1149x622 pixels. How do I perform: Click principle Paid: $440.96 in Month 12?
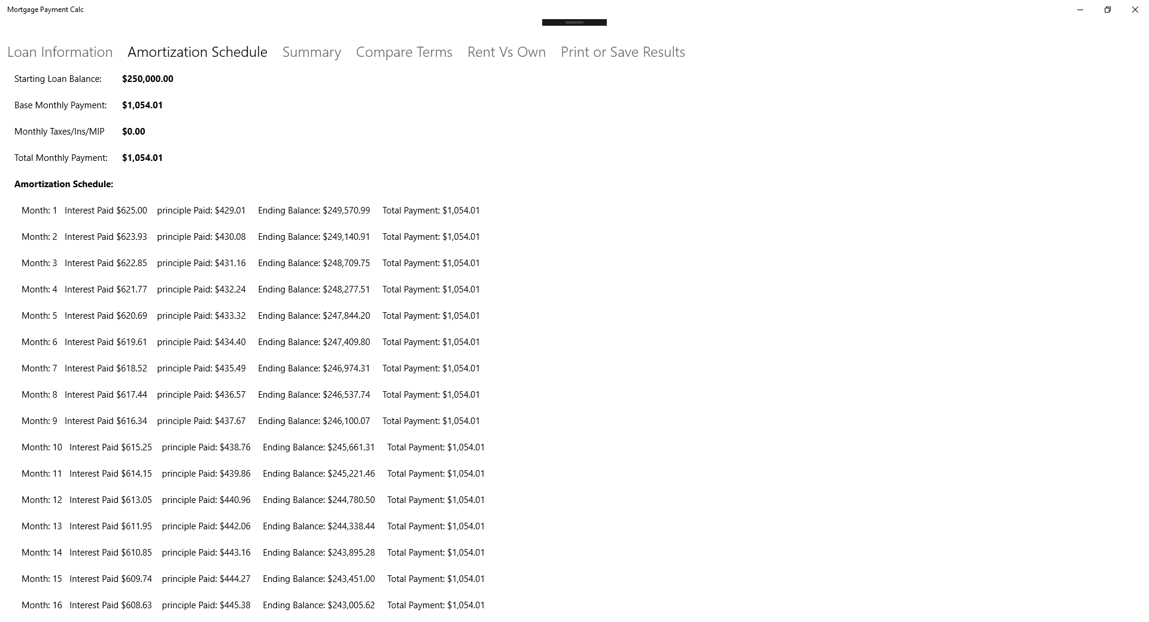tap(206, 500)
